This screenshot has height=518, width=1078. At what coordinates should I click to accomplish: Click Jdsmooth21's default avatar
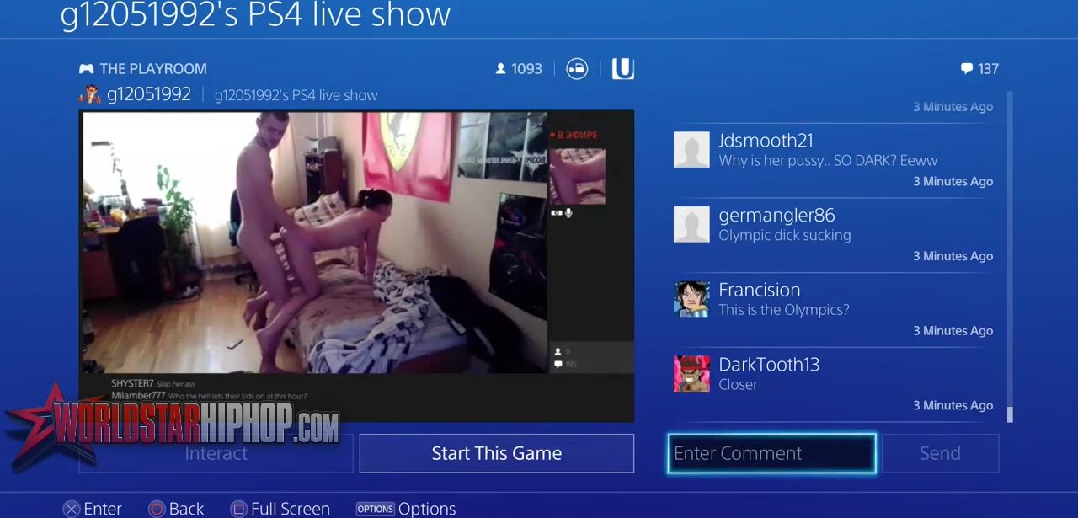pyautogui.click(x=691, y=150)
